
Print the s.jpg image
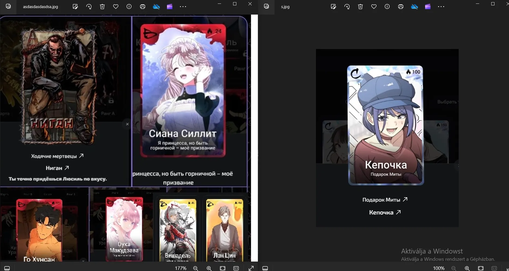[401, 7]
